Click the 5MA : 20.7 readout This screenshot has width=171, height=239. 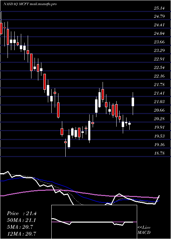coord(20,227)
